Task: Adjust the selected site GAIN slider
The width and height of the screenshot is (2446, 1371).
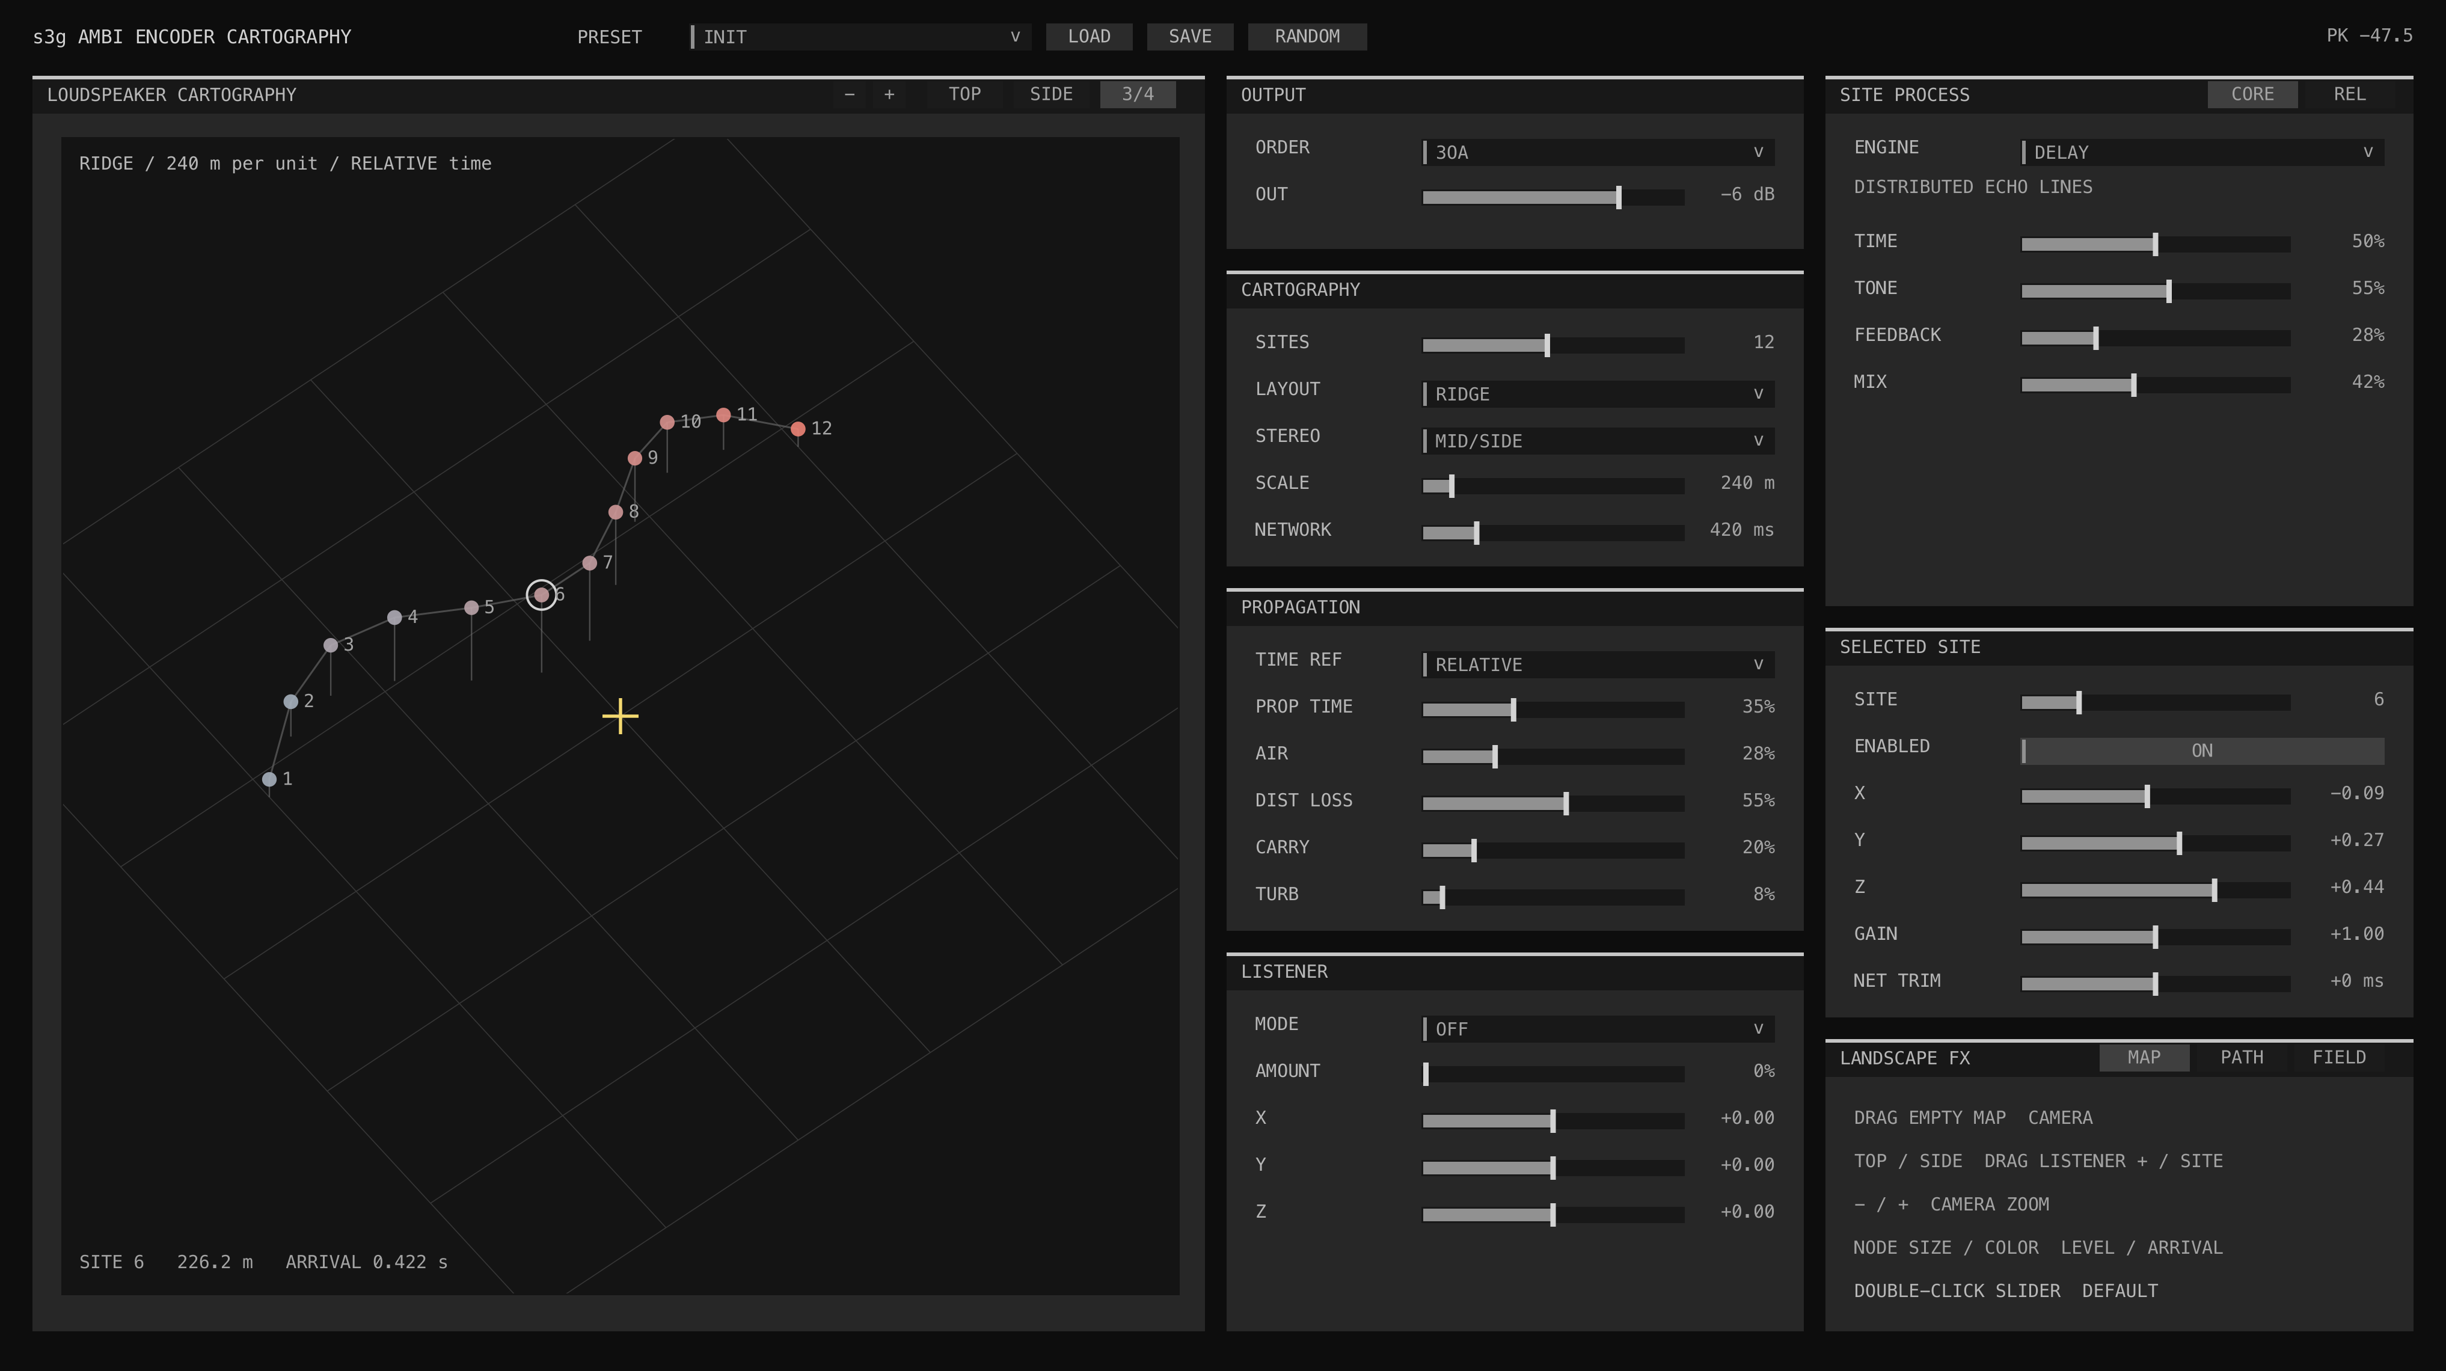Action: 2156,937
